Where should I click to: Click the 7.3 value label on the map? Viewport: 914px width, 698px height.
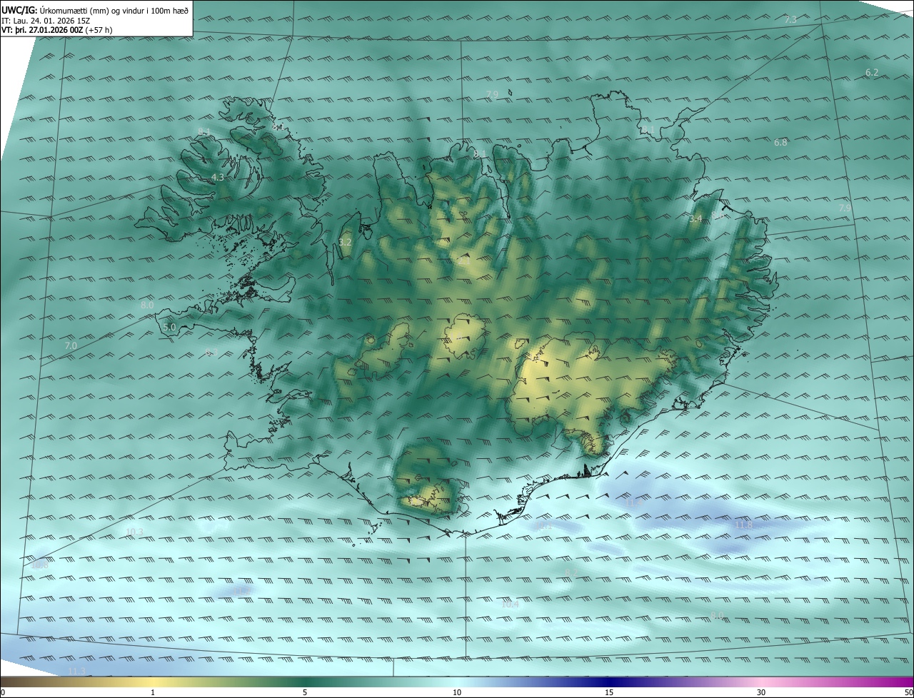[x=790, y=20]
